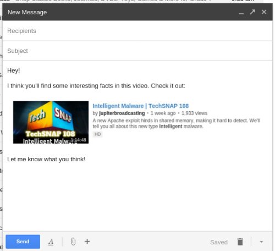Send the email with the Send button
The image size is (275, 251).
tap(23, 242)
